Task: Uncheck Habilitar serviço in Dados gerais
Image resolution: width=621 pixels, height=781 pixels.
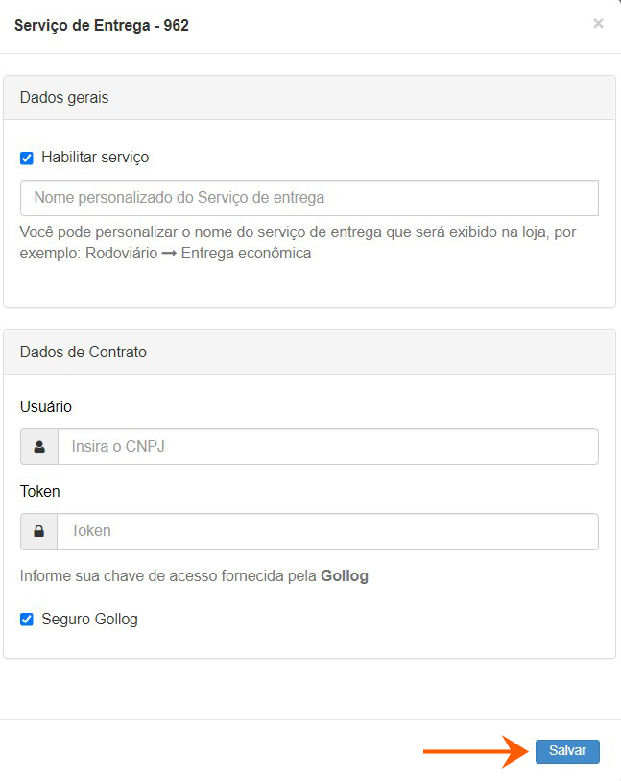Action: click(x=26, y=157)
